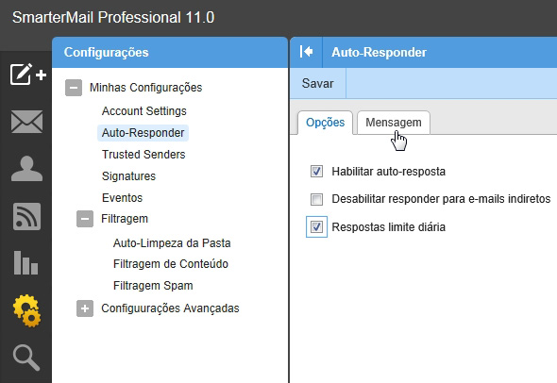Open the reports bar chart icon
The width and height of the screenshot is (557, 383).
tap(25, 262)
